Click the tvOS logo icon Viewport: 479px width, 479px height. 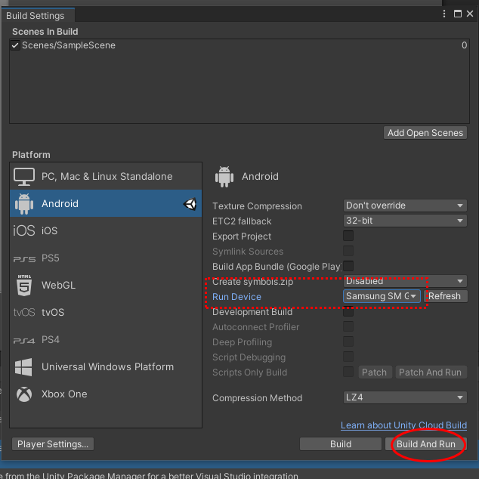pos(24,313)
